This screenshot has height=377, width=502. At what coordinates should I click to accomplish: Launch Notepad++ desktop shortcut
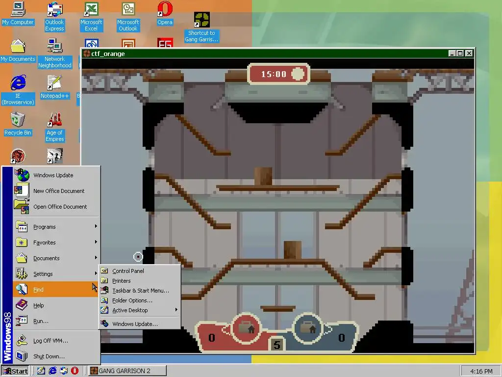[x=55, y=87]
